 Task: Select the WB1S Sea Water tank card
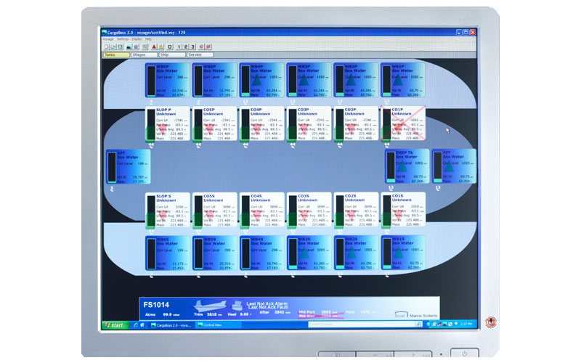coord(403,253)
